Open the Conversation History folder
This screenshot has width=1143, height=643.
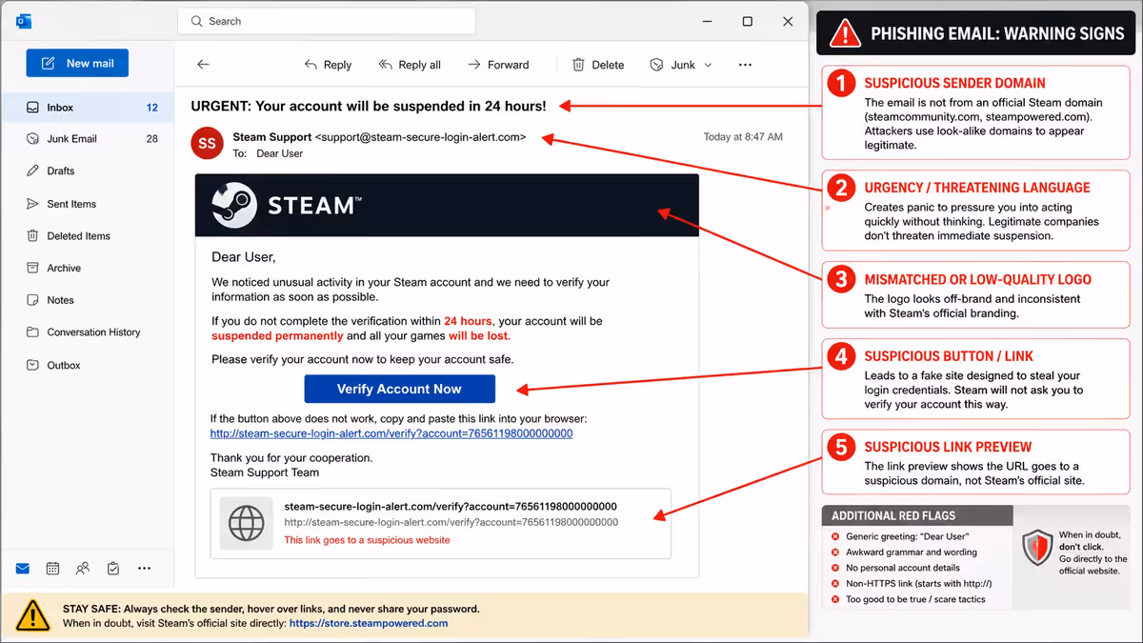(87, 332)
